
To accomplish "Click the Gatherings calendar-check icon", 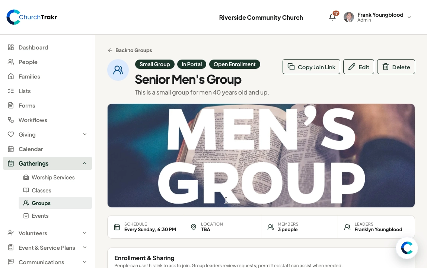I will tap(11, 163).
